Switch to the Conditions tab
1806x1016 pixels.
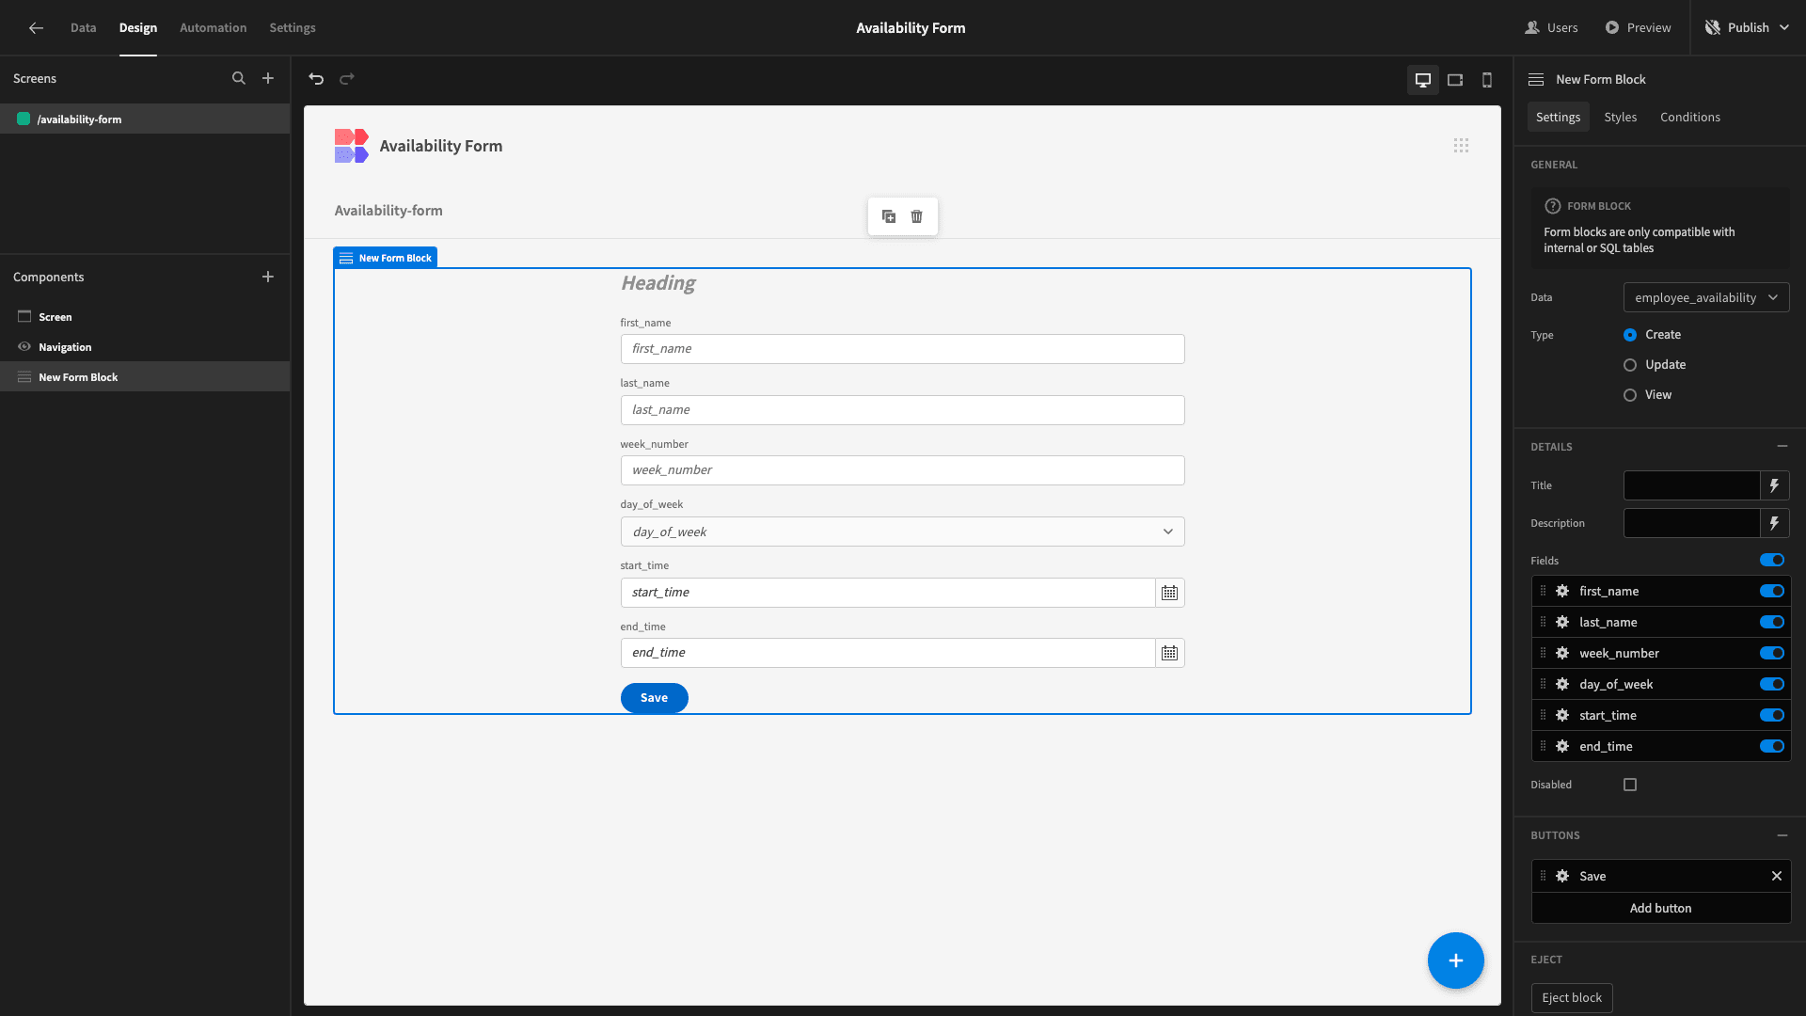click(1690, 117)
